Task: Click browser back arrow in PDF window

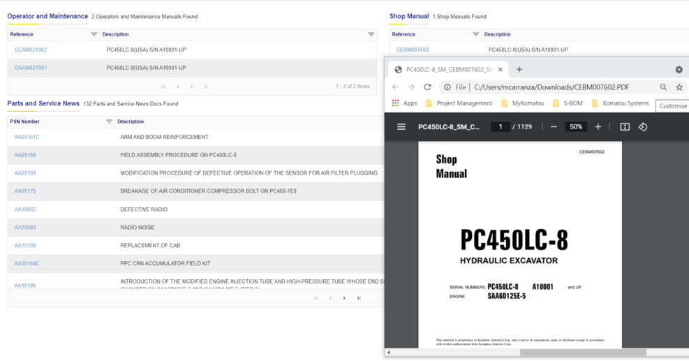Action: click(396, 87)
